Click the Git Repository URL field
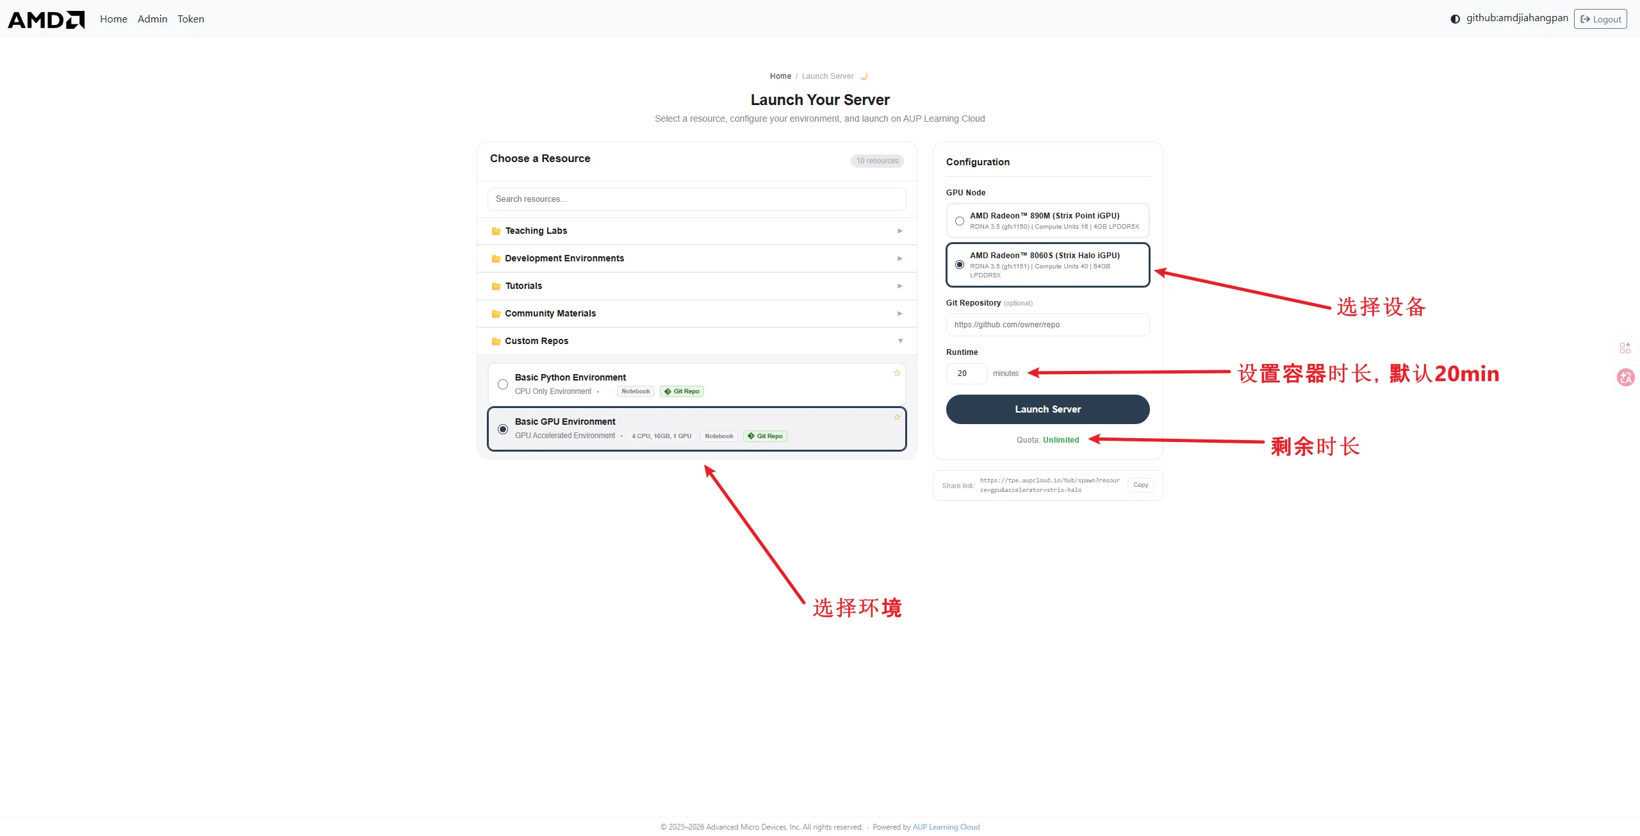This screenshot has width=1640, height=836. 1048,325
